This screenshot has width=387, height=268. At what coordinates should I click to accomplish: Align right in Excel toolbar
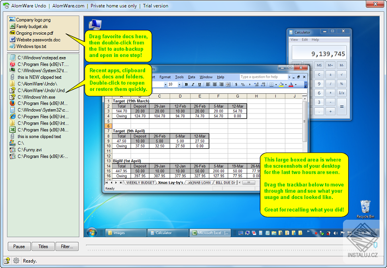click(222, 85)
